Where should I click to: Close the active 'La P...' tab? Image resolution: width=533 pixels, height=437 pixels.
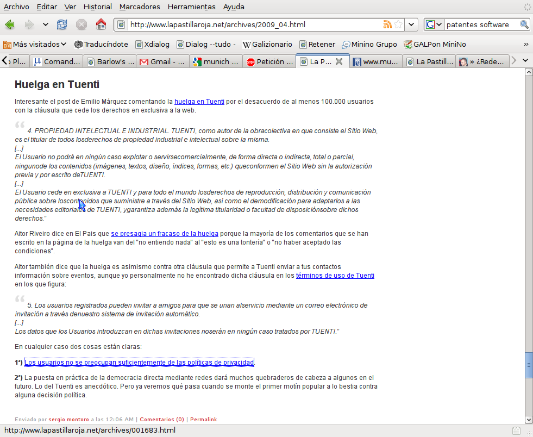pyautogui.click(x=339, y=61)
